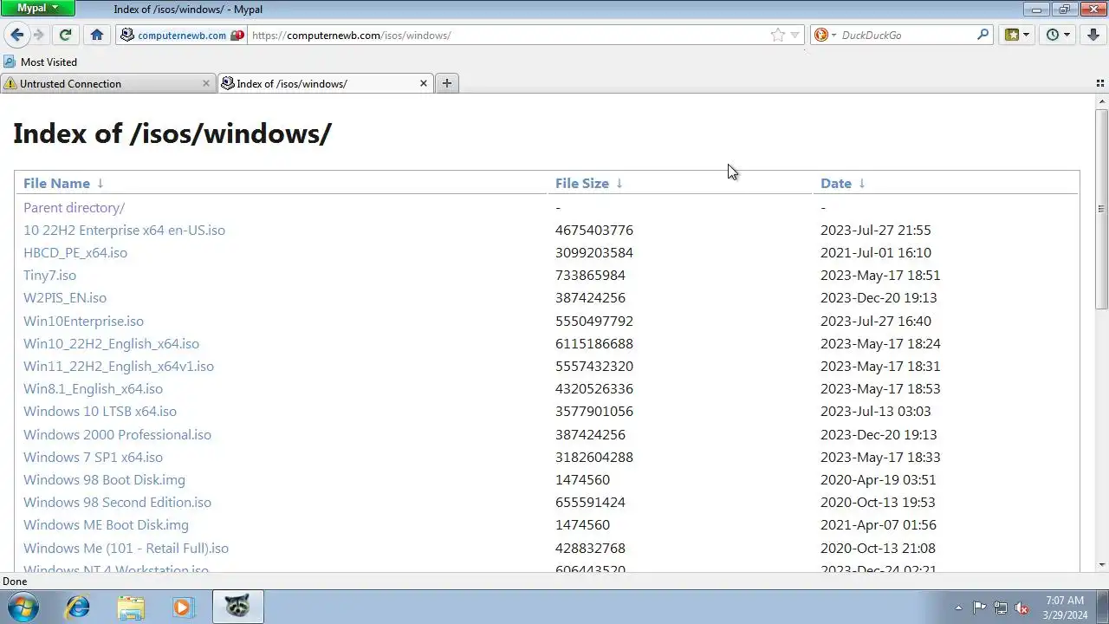1109x624 pixels.
Task: Click the arrow next to File Name
Action: click(x=100, y=183)
